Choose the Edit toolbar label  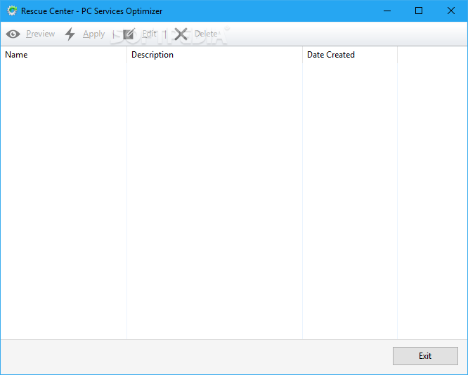point(149,34)
